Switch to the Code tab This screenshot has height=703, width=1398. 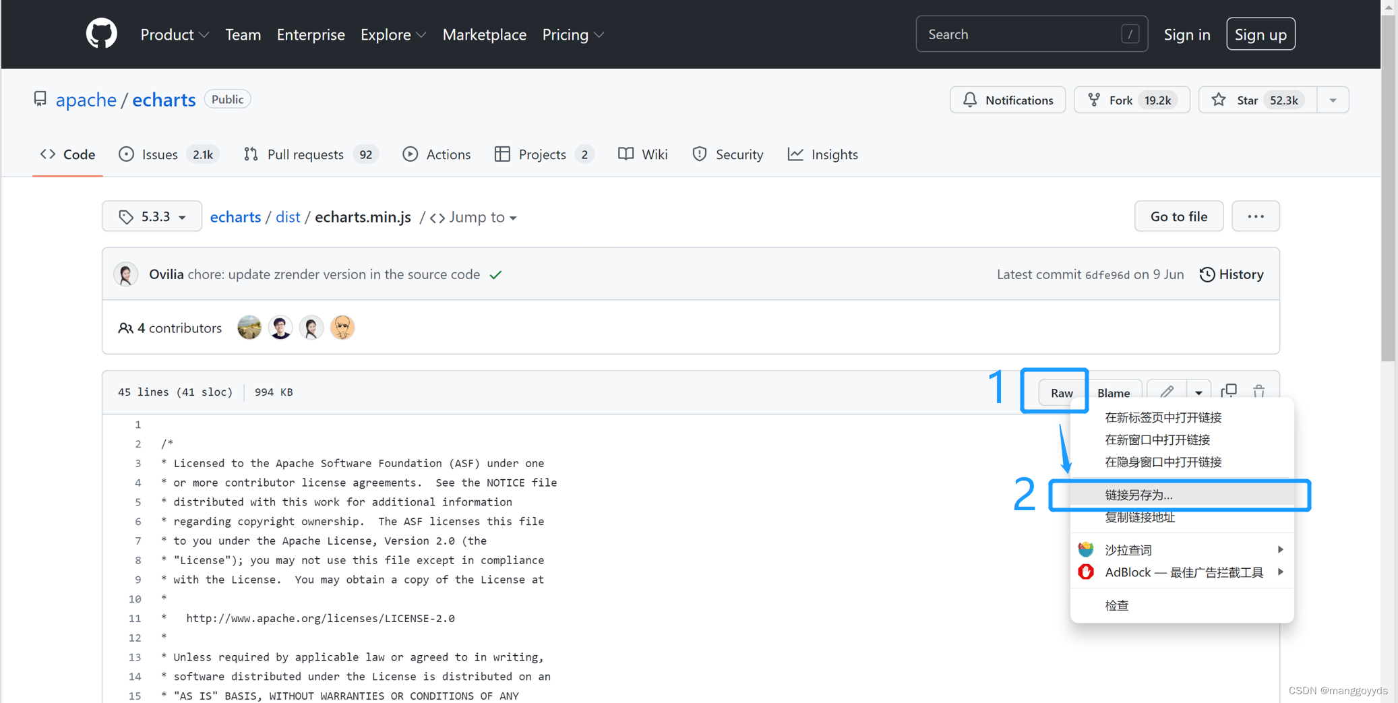click(67, 154)
